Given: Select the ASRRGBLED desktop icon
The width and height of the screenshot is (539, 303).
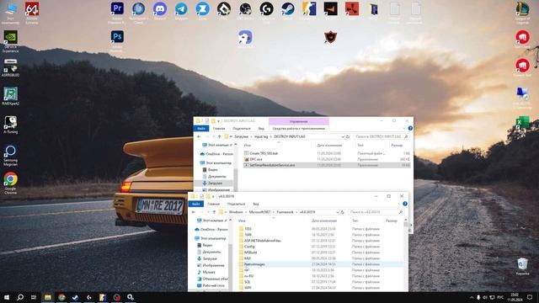Looking at the screenshot, I should click(x=10, y=67).
